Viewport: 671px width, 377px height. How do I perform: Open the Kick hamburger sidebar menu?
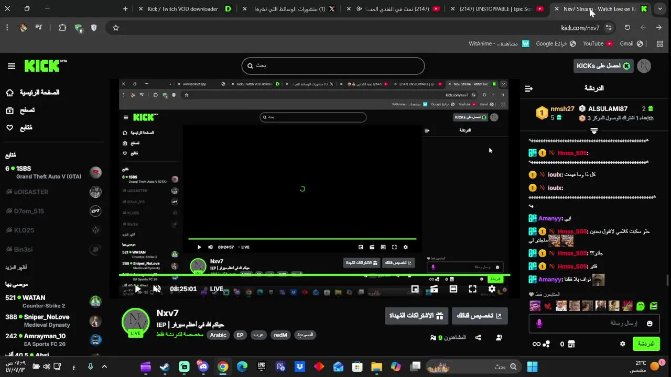tap(12, 66)
